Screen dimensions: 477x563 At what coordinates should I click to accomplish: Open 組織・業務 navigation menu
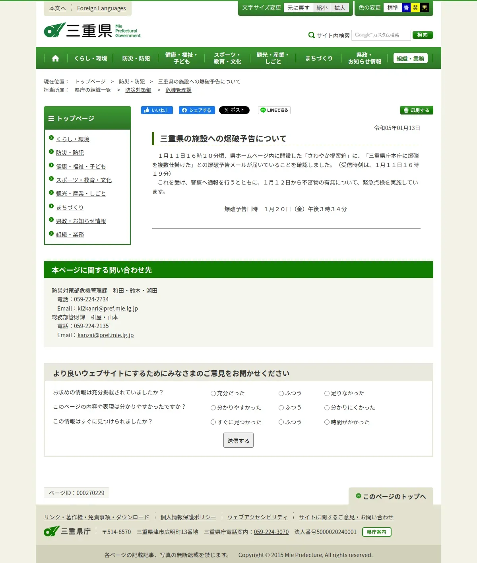[x=411, y=58]
